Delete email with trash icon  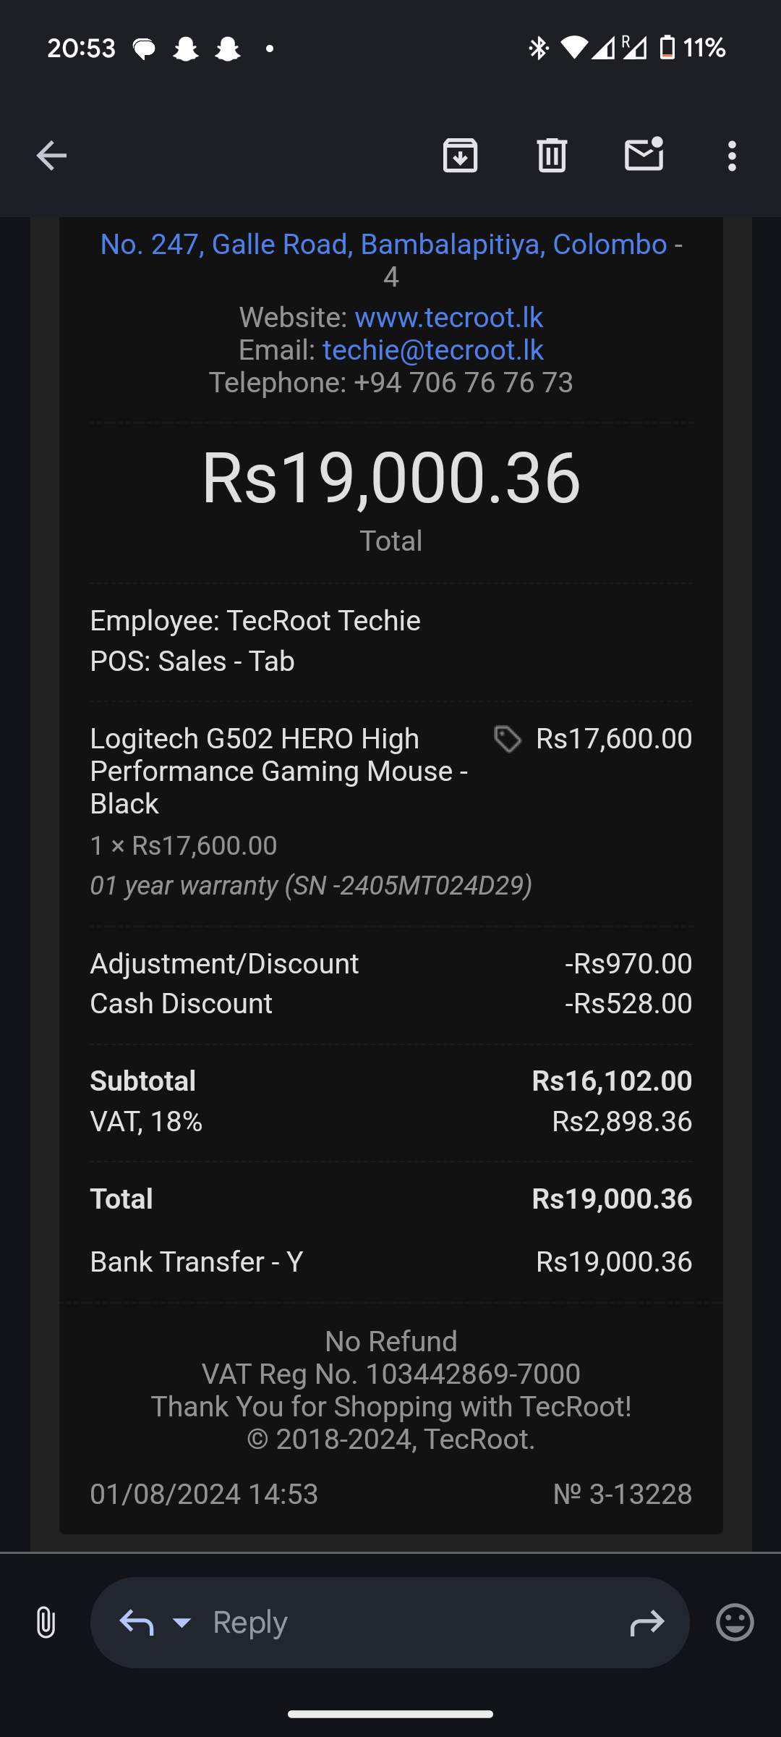(552, 156)
